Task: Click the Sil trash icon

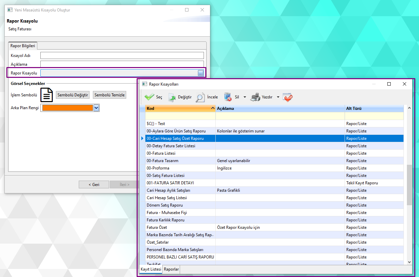Action: 228,97
